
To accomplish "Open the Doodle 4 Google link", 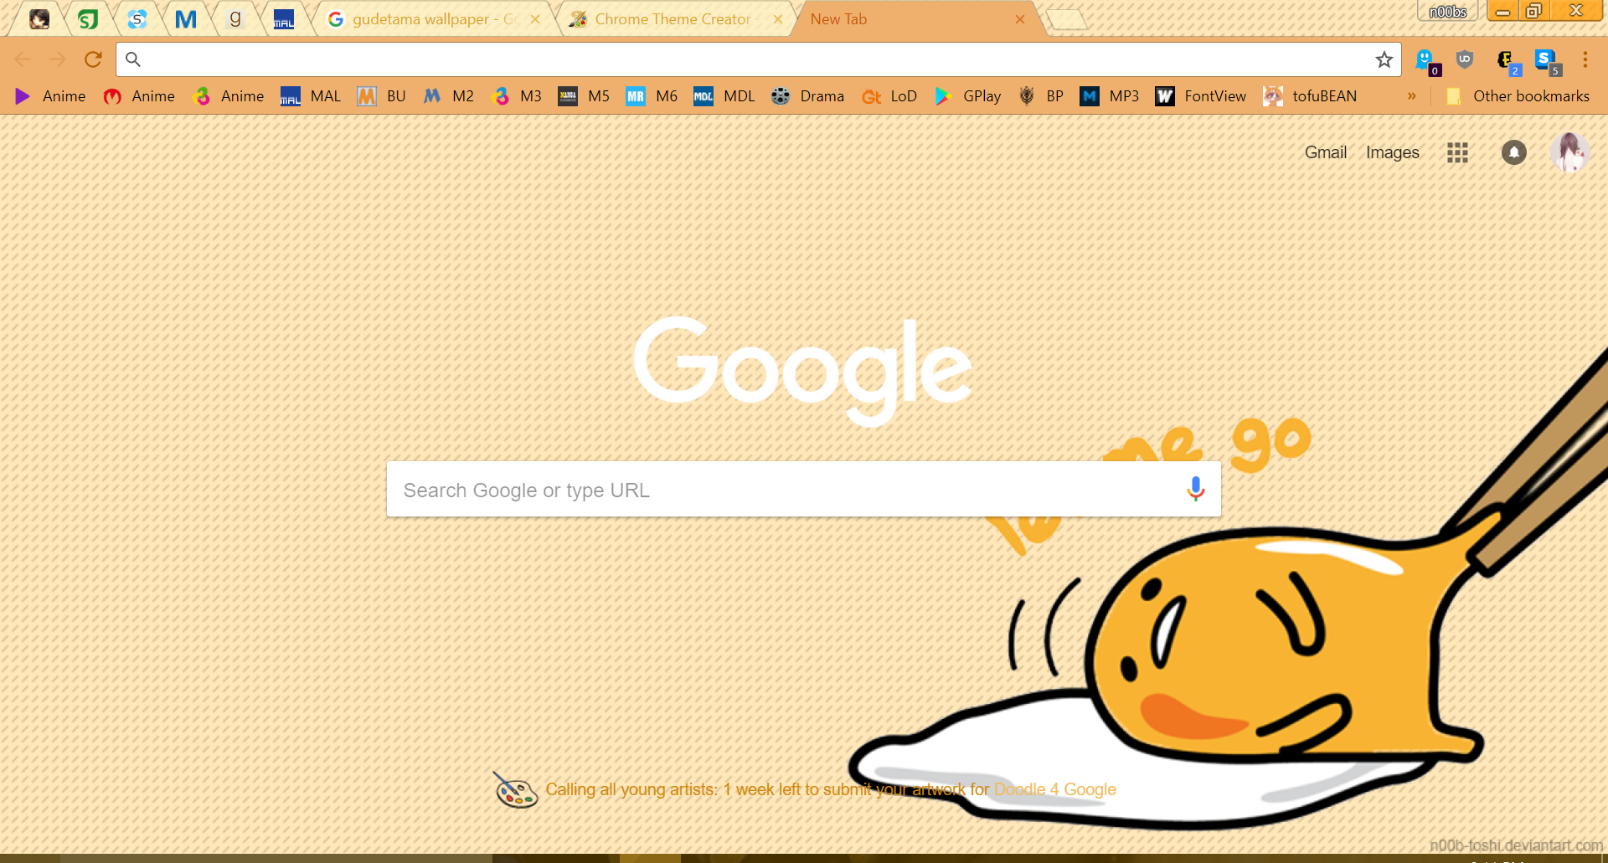I will tap(1054, 789).
